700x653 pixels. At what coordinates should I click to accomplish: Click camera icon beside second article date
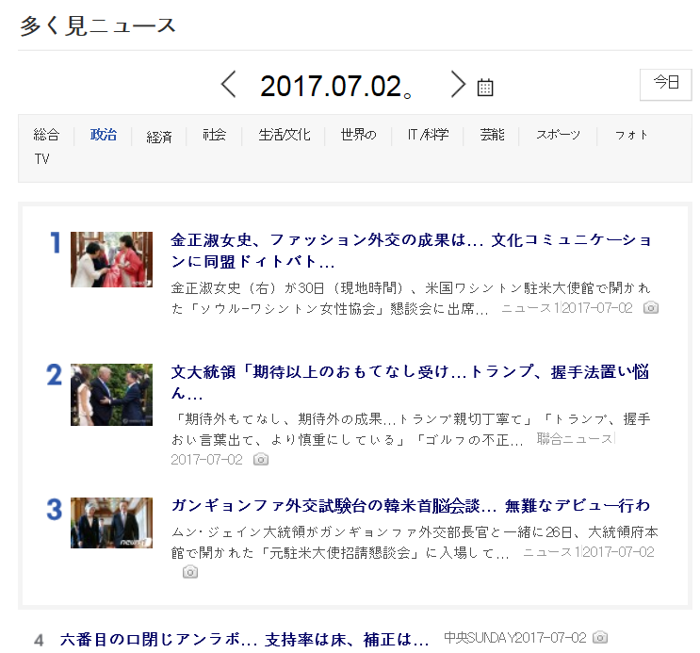261,459
